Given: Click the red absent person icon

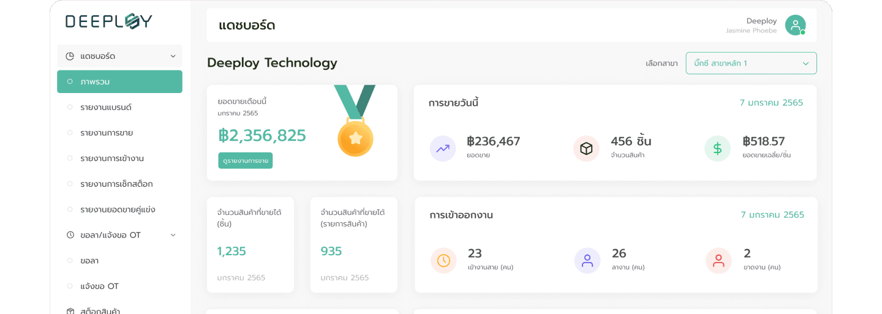Looking at the screenshot, I should 718,260.
